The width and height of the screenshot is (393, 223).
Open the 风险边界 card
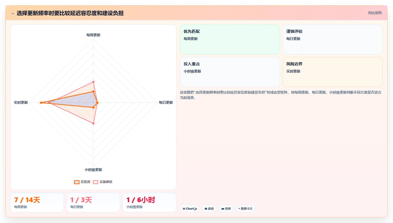333,72
